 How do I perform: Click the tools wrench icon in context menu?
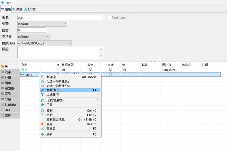point(42,105)
